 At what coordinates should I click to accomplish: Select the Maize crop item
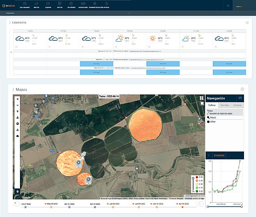213,117
